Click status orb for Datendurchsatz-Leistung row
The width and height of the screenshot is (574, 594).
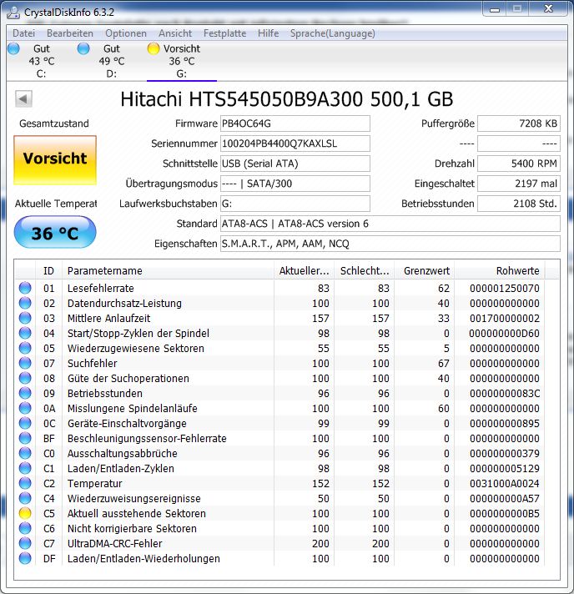click(x=25, y=304)
